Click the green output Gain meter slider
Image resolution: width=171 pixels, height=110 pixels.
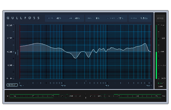156,52
